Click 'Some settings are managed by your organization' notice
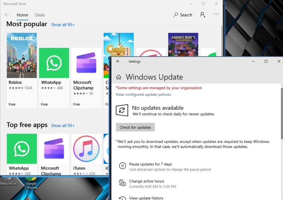283x200 pixels. [159, 88]
